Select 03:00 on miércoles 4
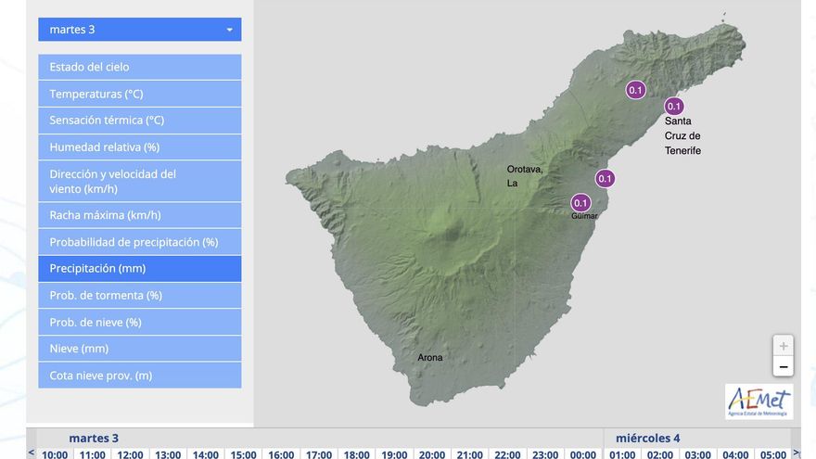The height and width of the screenshot is (459, 816). coord(697,454)
